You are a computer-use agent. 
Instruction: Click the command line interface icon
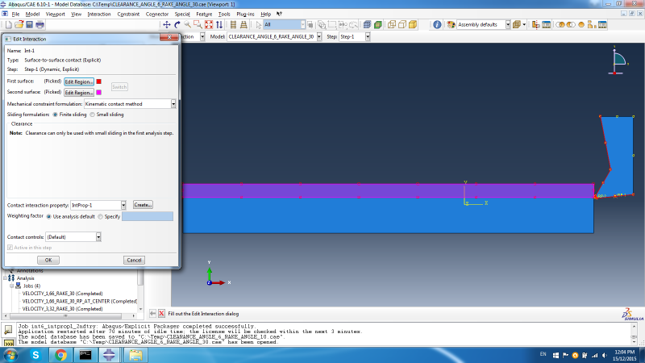pos(8,342)
